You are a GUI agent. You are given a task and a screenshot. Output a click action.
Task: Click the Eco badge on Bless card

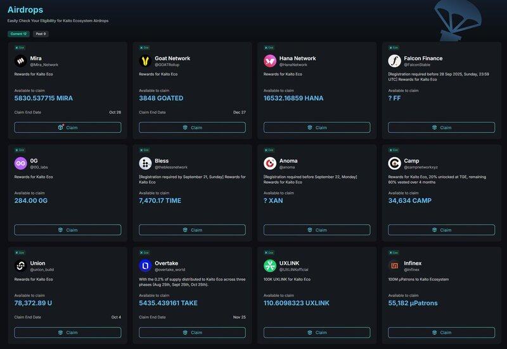pyautogui.click(x=144, y=150)
